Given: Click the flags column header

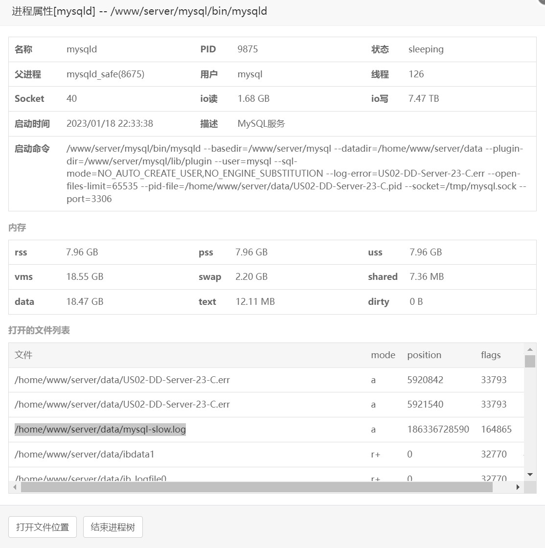Looking at the screenshot, I should tap(491, 355).
